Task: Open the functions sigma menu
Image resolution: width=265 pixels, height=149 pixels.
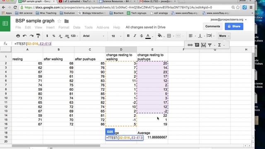Action: click(x=219, y=45)
